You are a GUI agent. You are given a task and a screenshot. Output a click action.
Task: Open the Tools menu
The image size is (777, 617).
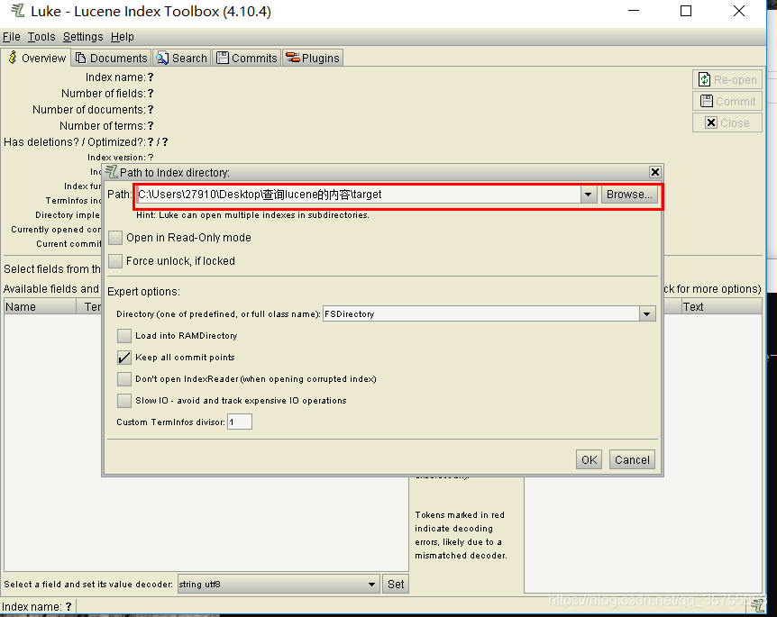pyautogui.click(x=41, y=37)
